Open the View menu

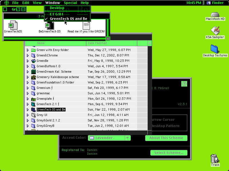(x=37, y=3)
